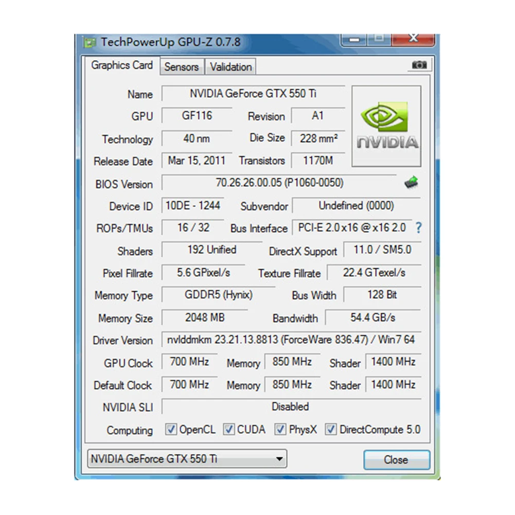Toggle the OpenCL checkbox

tap(171, 429)
